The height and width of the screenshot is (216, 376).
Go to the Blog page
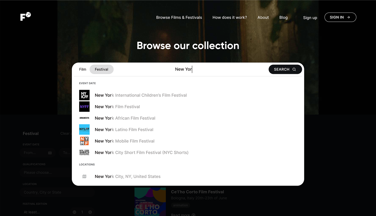pos(283,17)
